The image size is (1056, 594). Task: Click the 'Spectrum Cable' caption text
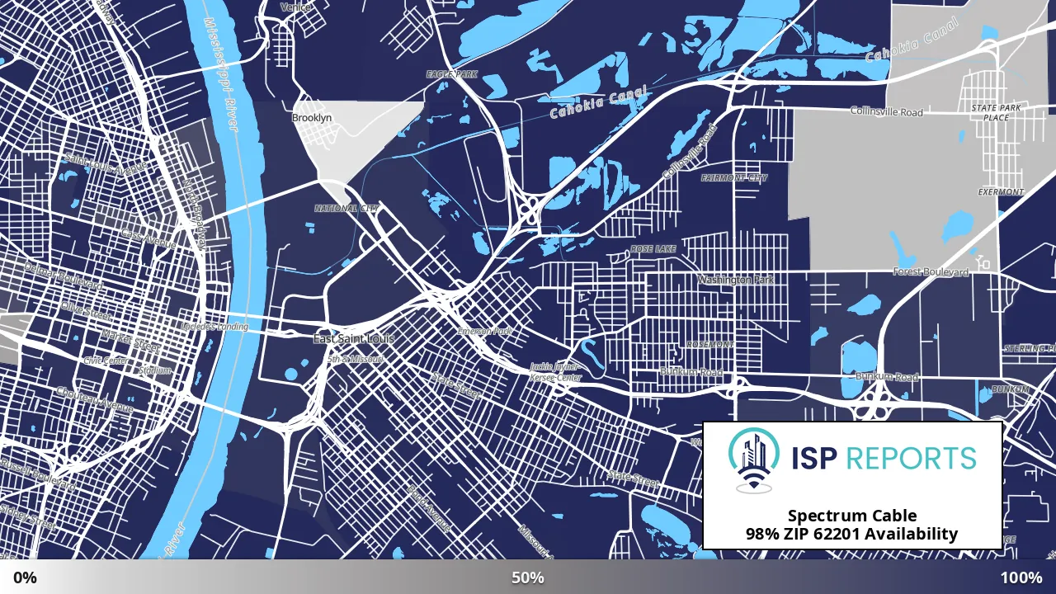coord(852,516)
